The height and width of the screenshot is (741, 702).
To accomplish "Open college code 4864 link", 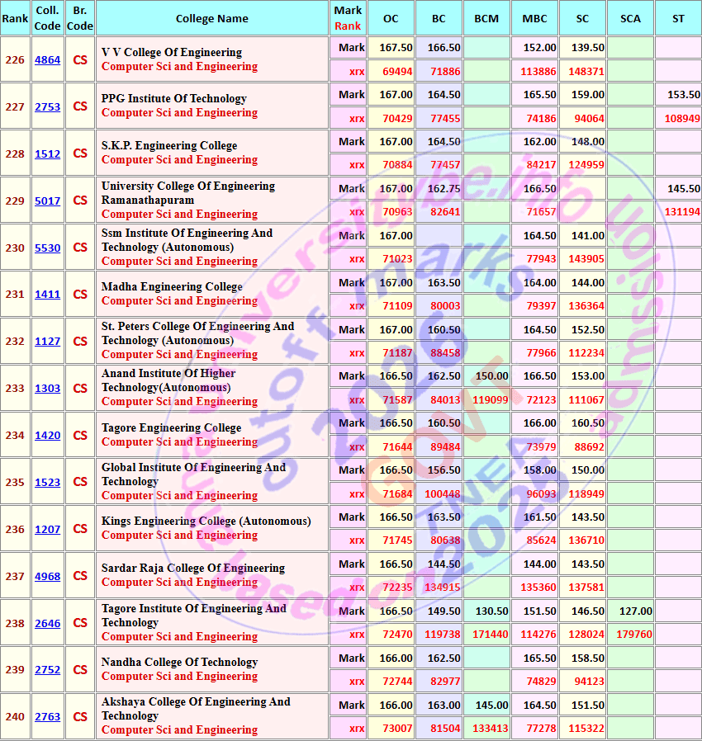I will [47, 60].
